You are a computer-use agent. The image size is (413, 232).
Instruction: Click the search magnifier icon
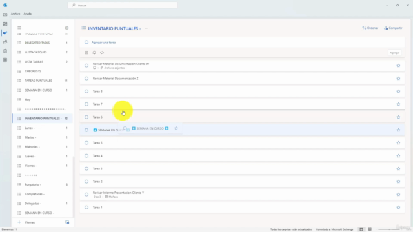(x=74, y=5)
